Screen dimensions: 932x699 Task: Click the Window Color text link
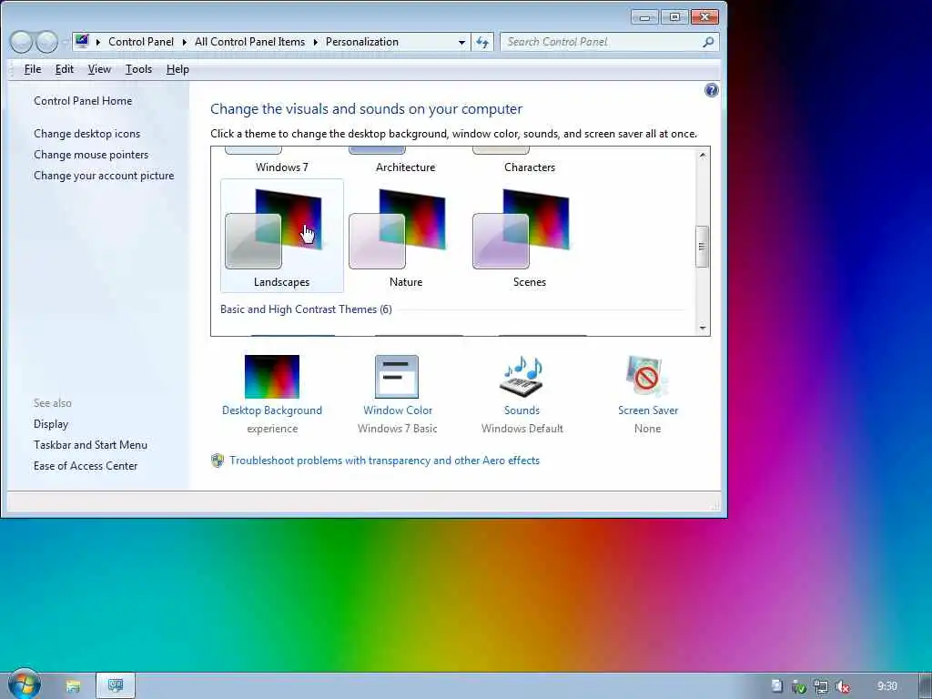pyautogui.click(x=398, y=410)
